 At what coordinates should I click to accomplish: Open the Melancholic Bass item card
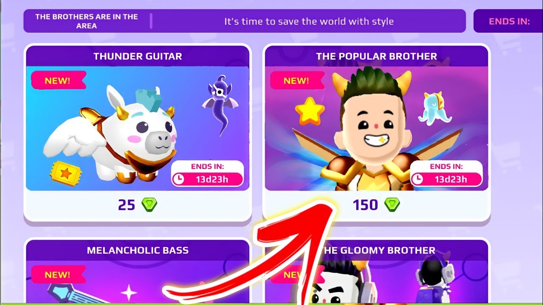137,272
